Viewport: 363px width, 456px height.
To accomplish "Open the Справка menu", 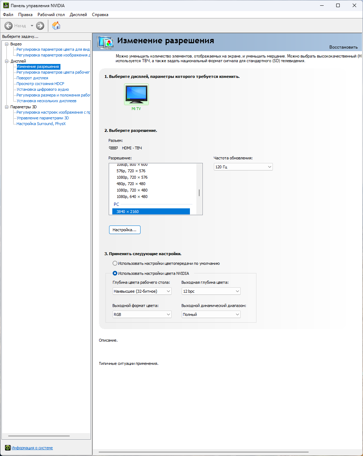I will pos(100,15).
